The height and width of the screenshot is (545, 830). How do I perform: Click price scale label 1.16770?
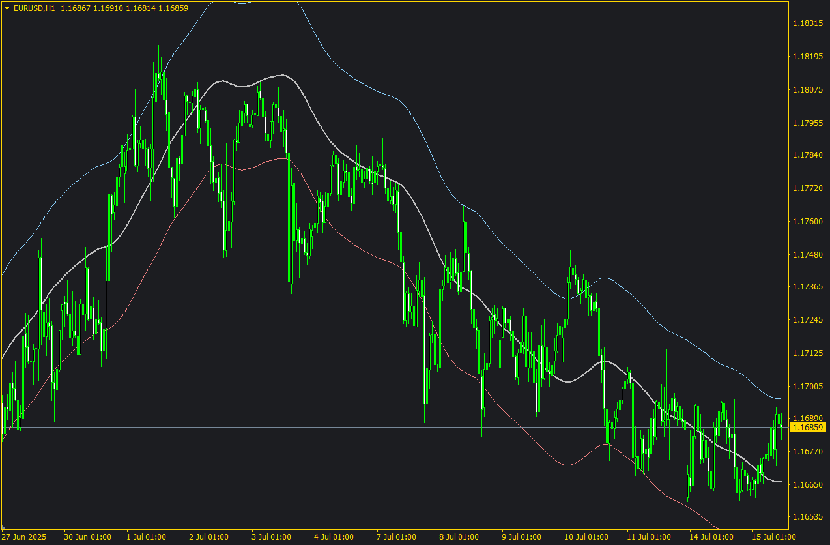coord(807,452)
